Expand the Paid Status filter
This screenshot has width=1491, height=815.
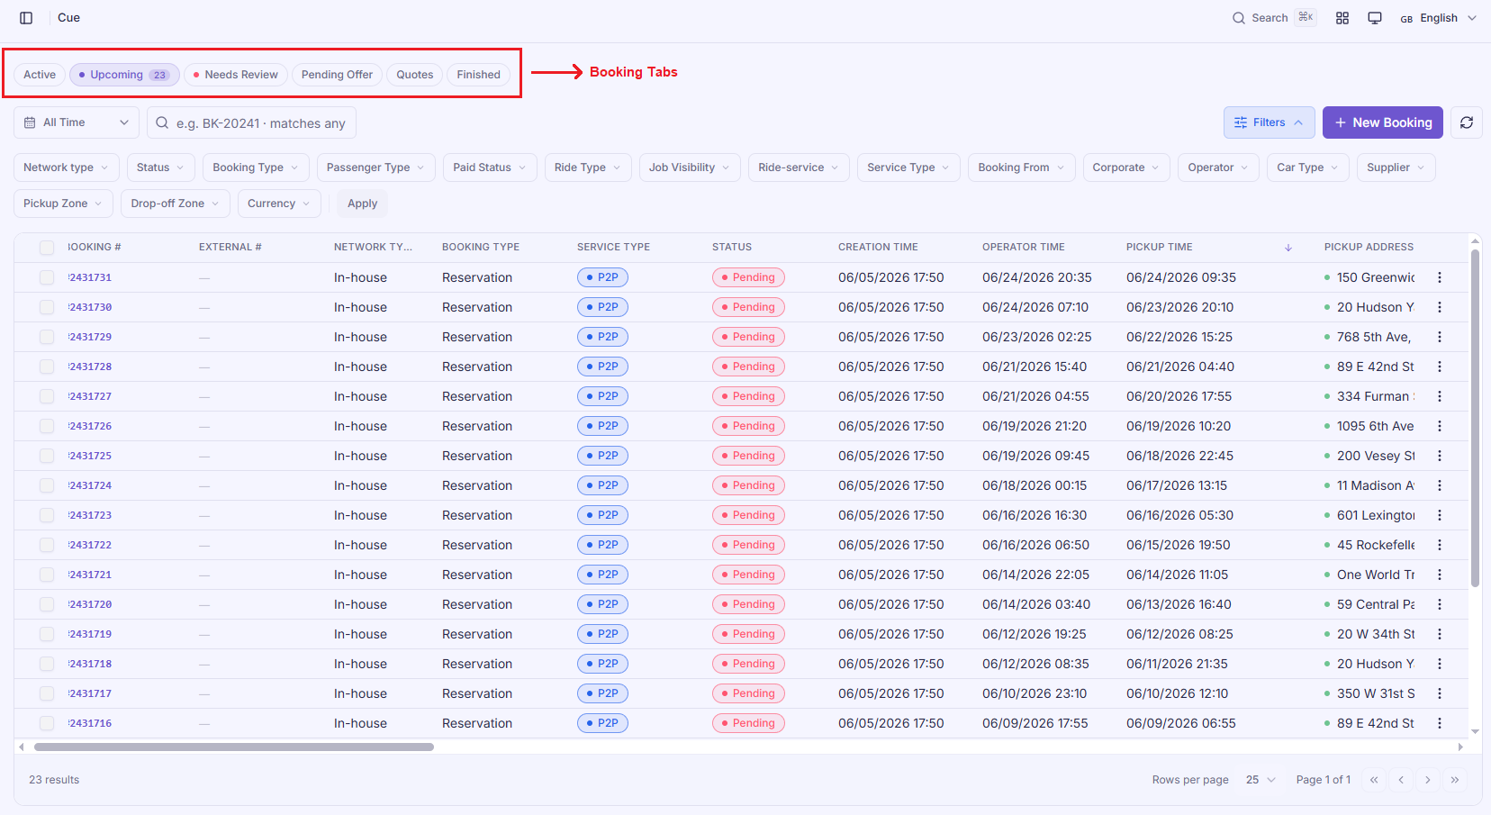click(490, 168)
